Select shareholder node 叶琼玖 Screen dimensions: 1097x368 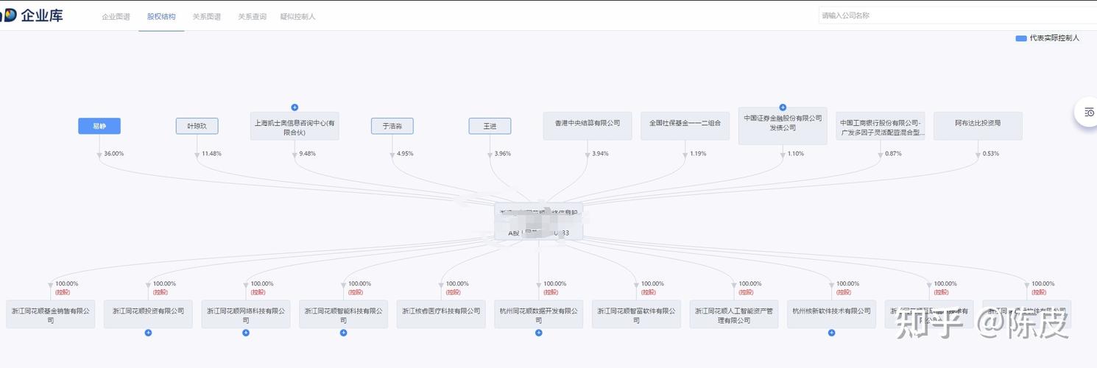(197, 126)
